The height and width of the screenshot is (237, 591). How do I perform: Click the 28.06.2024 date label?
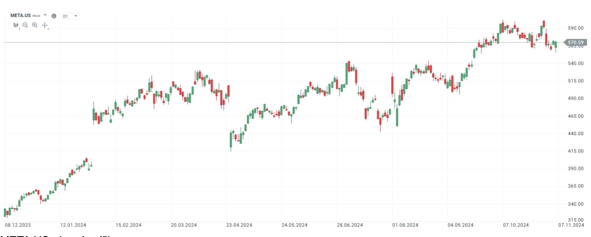350,225
